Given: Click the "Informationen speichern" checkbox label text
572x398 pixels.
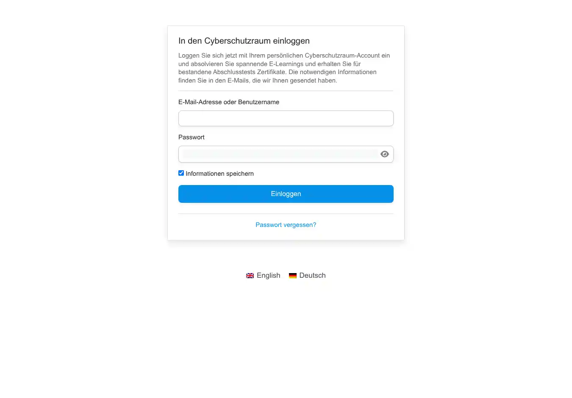Looking at the screenshot, I should coord(219,174).
